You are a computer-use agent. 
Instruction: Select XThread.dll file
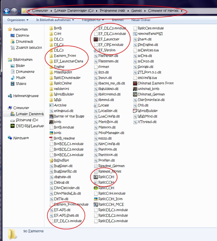(x=145, y=122)
